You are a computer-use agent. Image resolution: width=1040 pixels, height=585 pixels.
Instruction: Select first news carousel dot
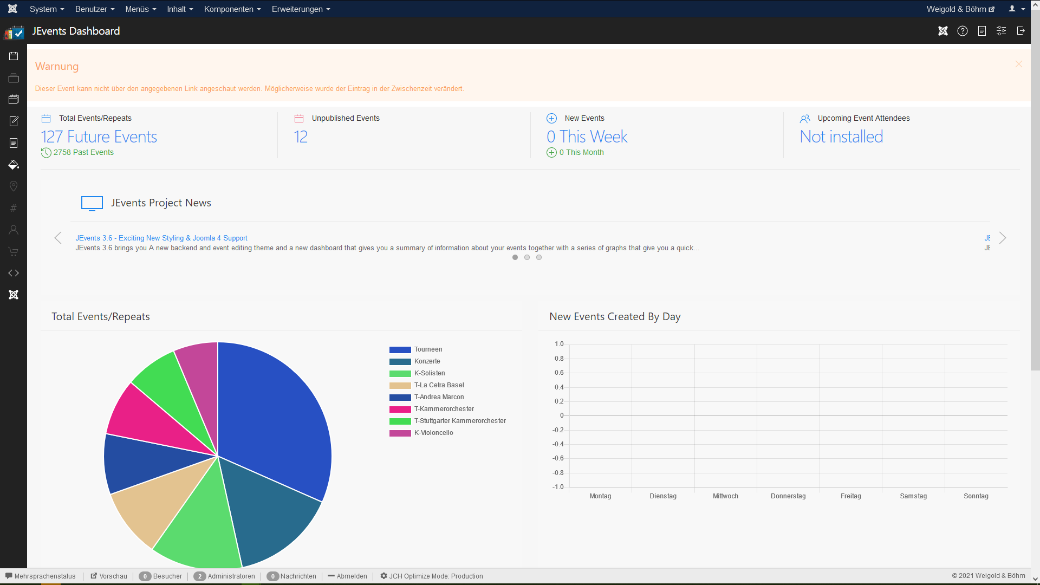click(515, 257)
